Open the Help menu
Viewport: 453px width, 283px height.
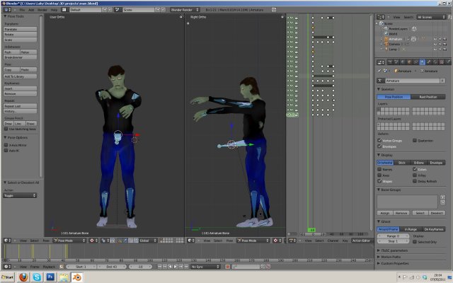tap(54, 10)
